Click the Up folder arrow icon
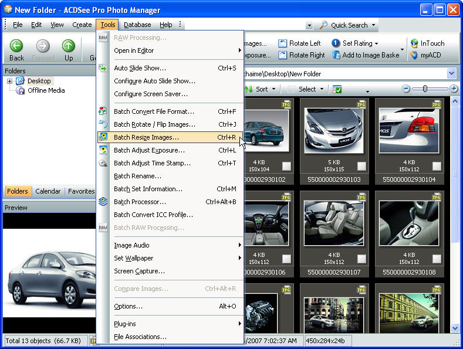This screenshot has width=463, height=349. [x=69, y=46]
